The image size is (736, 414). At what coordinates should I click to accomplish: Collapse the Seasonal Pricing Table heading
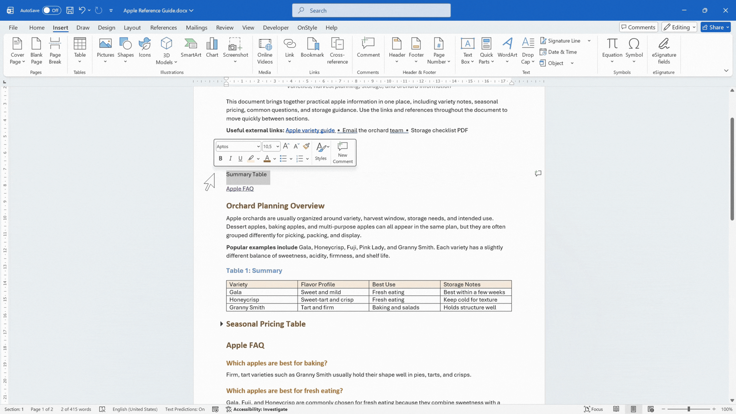click(222, 324)
